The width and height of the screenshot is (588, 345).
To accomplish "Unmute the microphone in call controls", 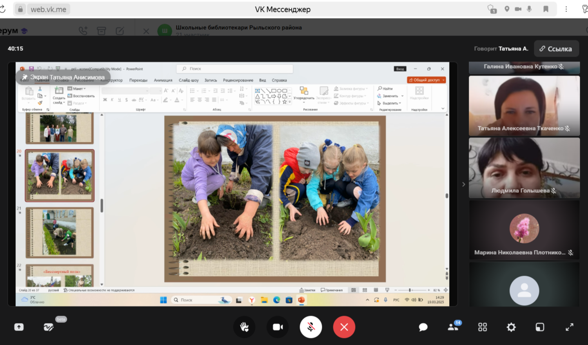I will [x=311, y=327].
